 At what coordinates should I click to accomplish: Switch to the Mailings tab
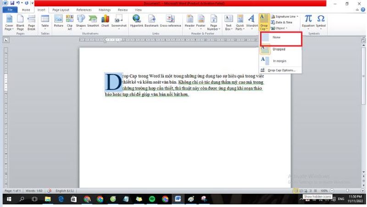pyautogui.click(x=105, y=10)
